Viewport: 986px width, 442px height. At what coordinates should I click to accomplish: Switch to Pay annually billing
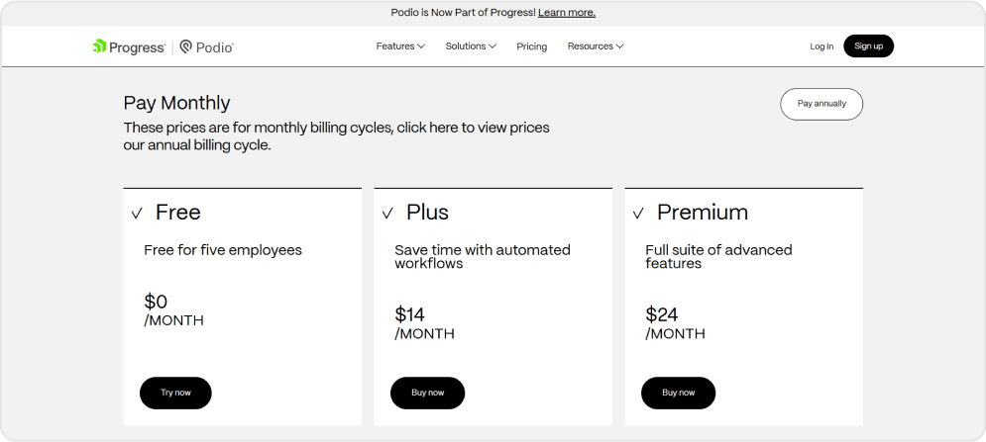pyautogui.click(x=822, y=104)
